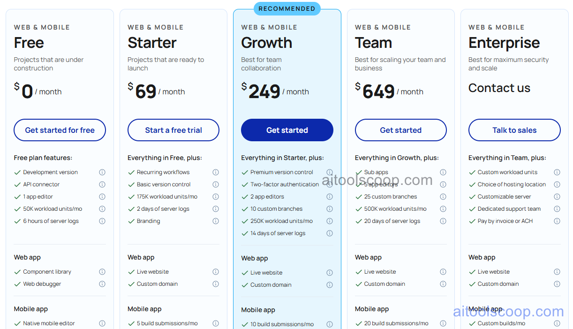The height and width of the screenshot is (329, 573).
Task: Click Talk to sales for Enterprise
Action: [x=514, y=130]
